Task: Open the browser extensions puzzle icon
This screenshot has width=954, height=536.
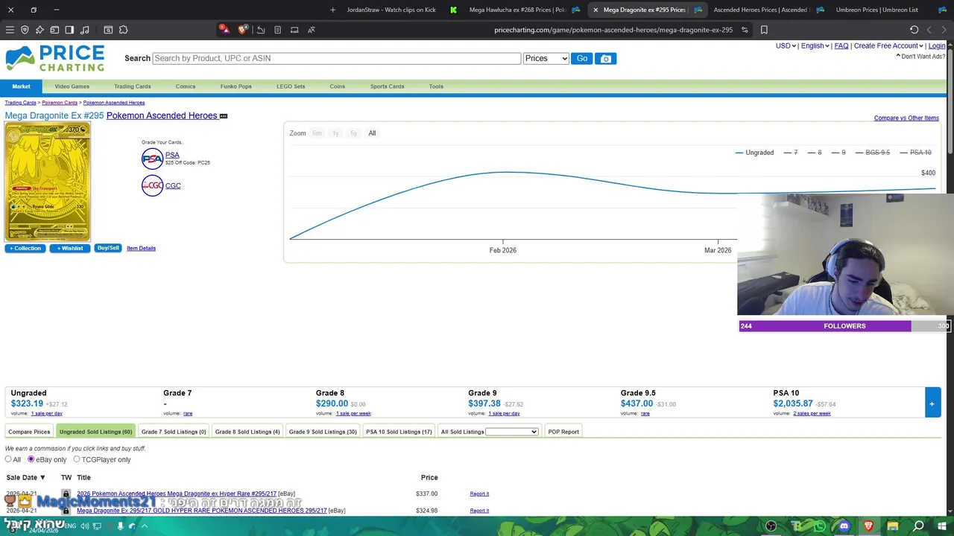Action: pyautogui.click(x=123, y=30)
